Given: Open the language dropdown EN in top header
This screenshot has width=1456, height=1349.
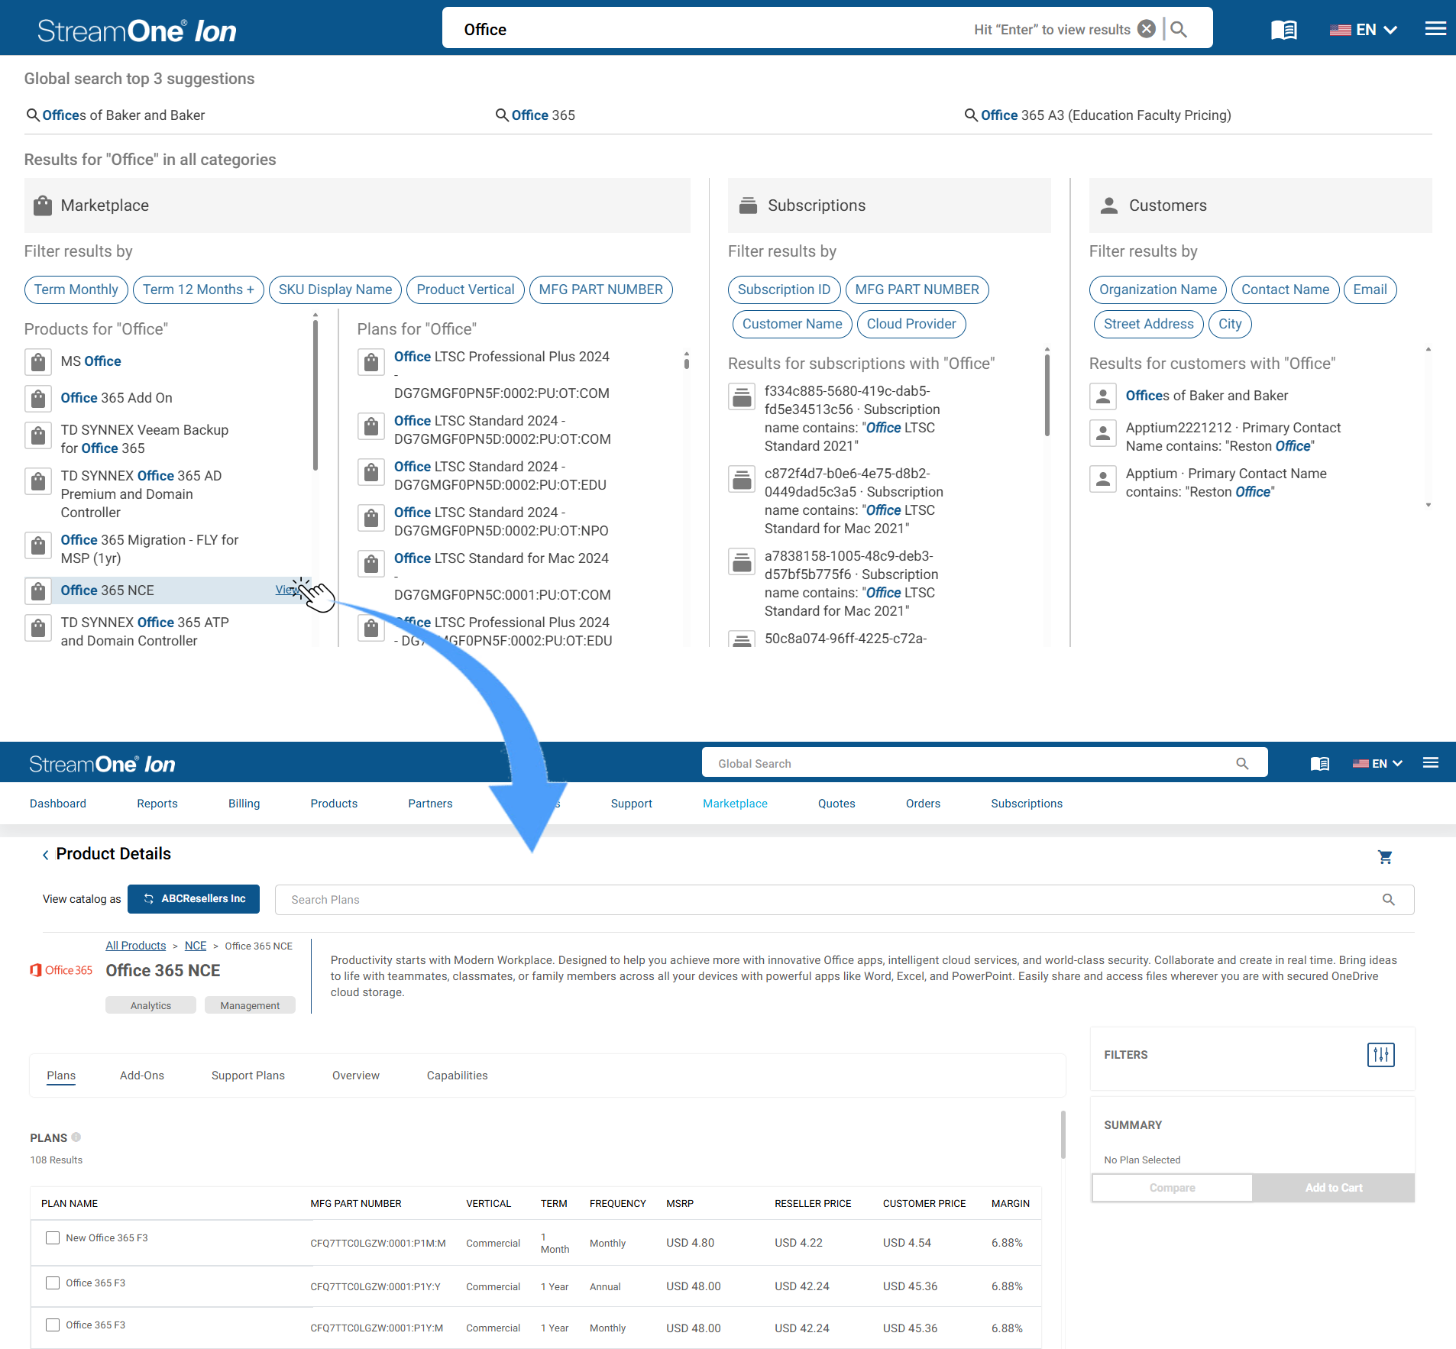Looking at the screenshot, I should pos(1364,30).
